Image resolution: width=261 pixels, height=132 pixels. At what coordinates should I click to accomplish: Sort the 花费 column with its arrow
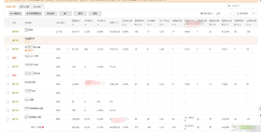coord(117,23)
